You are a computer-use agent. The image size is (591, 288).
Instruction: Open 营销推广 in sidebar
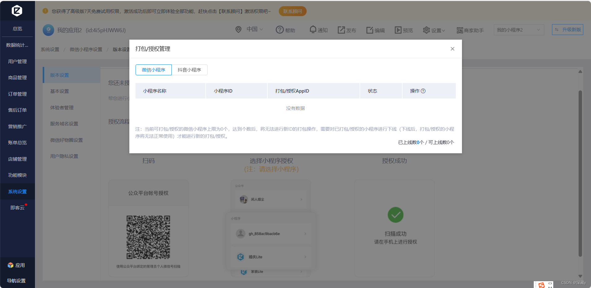(x=17, y=126)
